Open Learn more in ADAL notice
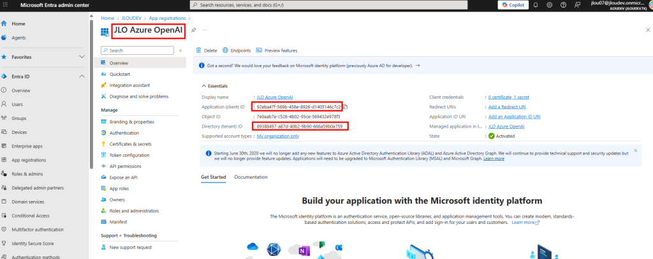Image resolution: width=653 pixels, height=259 pixels. tap(494, 159)
